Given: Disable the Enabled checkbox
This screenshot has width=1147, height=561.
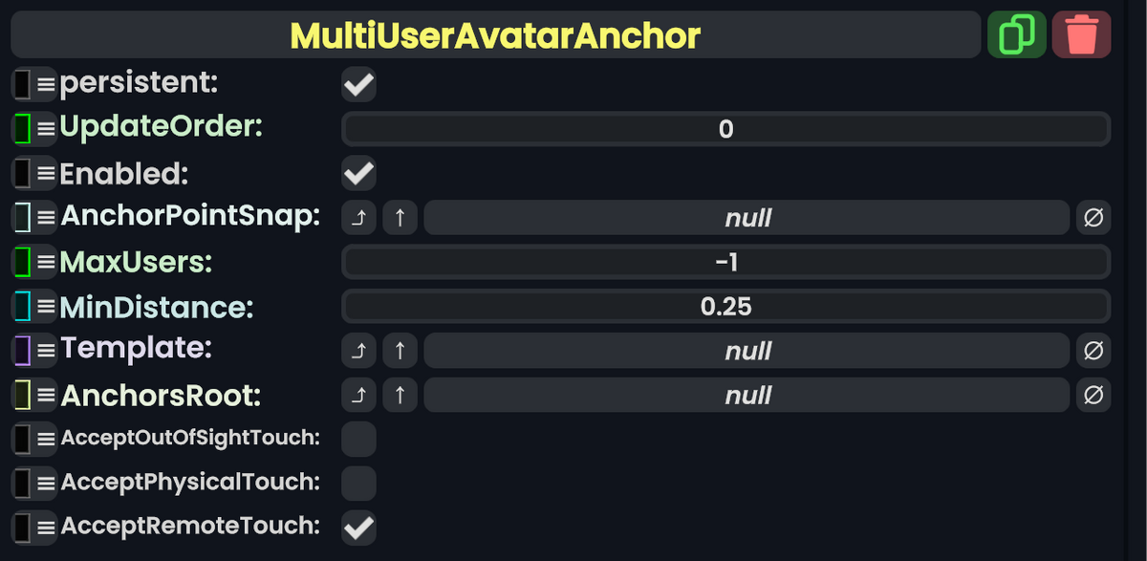Looking at the screenshot, I should point(358,173).
